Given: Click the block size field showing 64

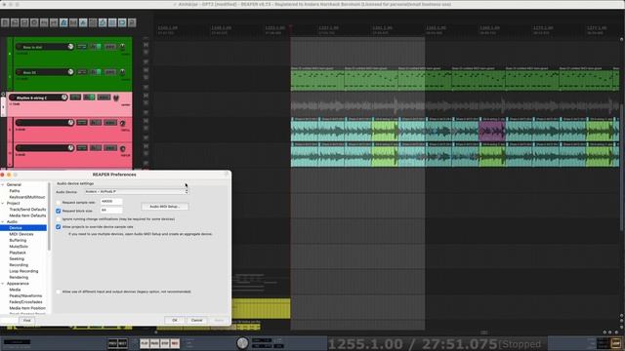Looking at the screenshot, I should (x=111, y=211).
